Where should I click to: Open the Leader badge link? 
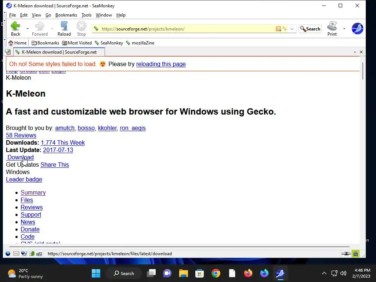click(24, 180)
